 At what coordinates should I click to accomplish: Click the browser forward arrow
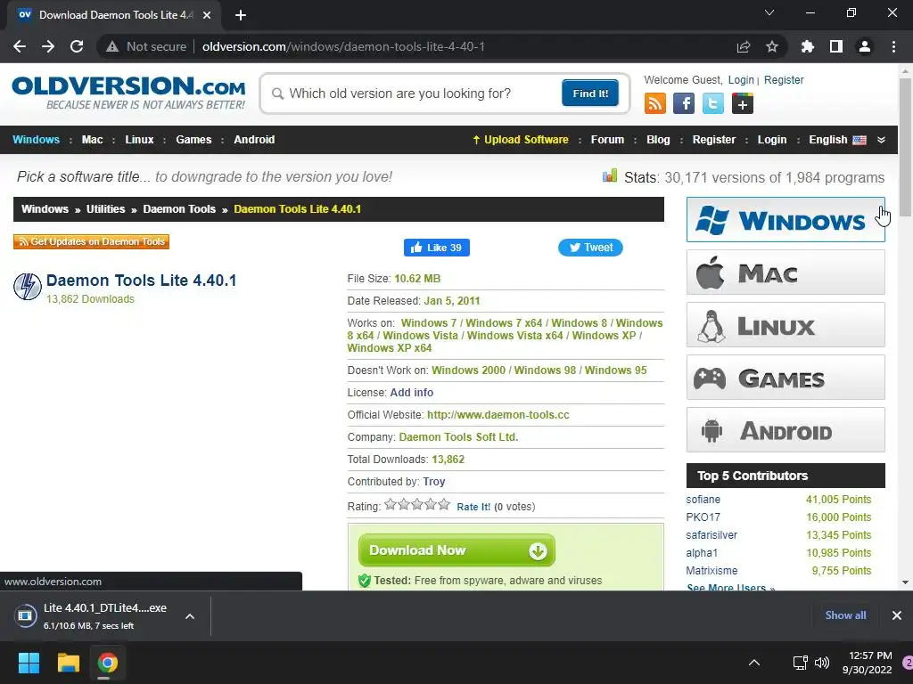coord(48,46)
